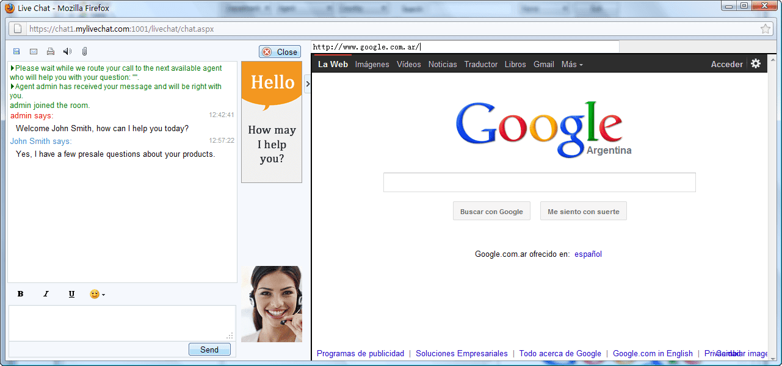Screen dimensions: 782x366
Task: Save the chat transcript via floppy icon
Action: (x=16, y=52)
